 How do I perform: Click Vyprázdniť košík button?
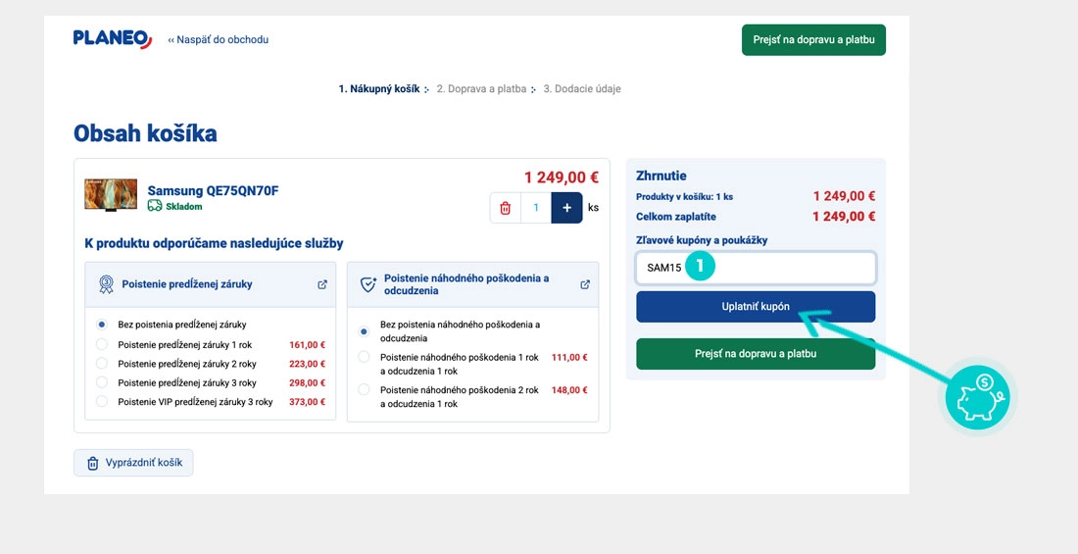pyautogui.click(x=133, y=463)
